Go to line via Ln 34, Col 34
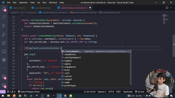Screen dimensions: 175x98 click(90, 92)
